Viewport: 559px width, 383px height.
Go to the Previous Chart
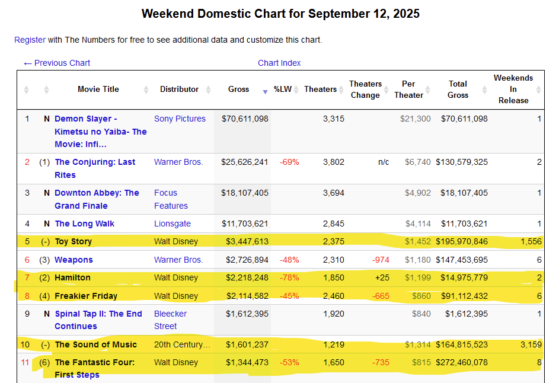click(x=57, y=63)
